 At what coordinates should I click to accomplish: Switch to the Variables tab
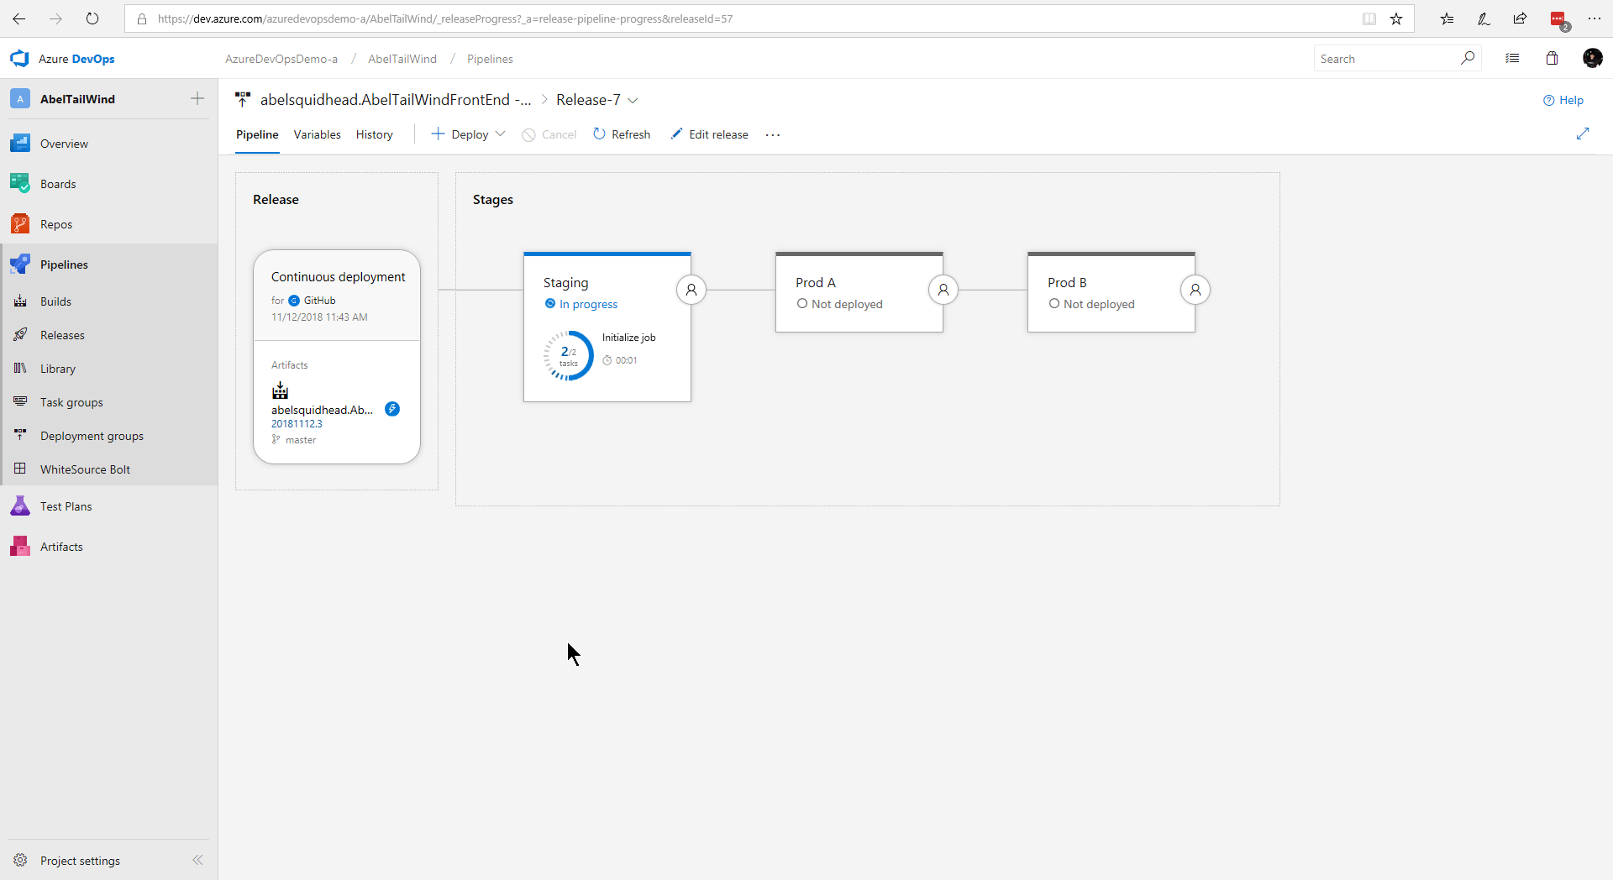[317, 134]
